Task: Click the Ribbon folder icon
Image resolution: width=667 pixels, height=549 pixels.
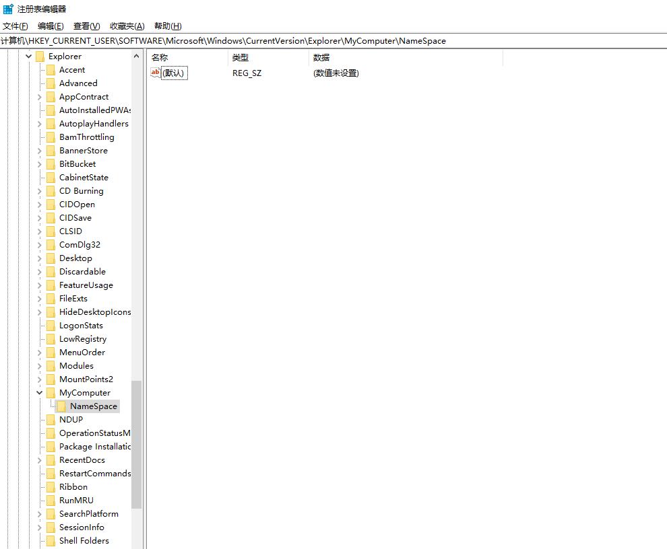Action: pyautogui.click(x=51, y=487)
